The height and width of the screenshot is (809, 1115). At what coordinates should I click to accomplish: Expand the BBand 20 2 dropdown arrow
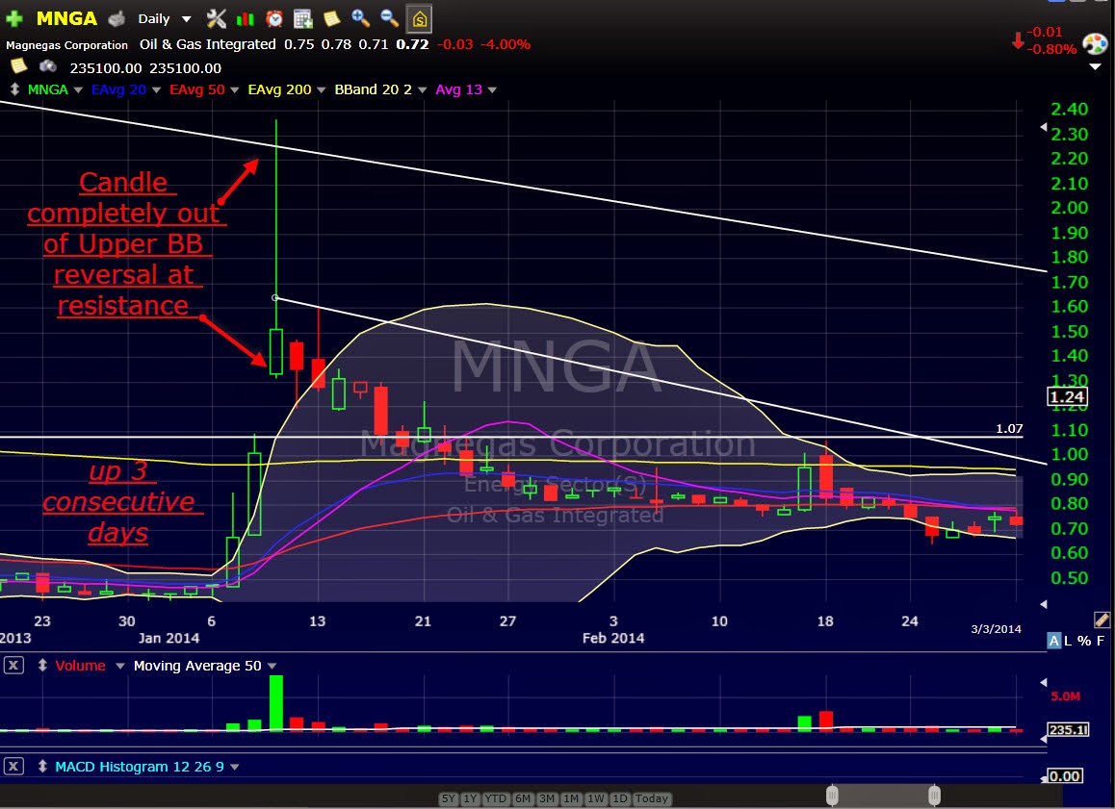(423, 90)
